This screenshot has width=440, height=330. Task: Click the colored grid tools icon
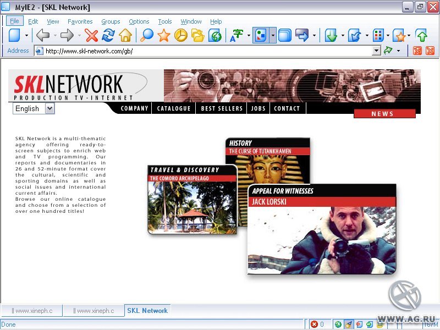click(x=378, y=35)
